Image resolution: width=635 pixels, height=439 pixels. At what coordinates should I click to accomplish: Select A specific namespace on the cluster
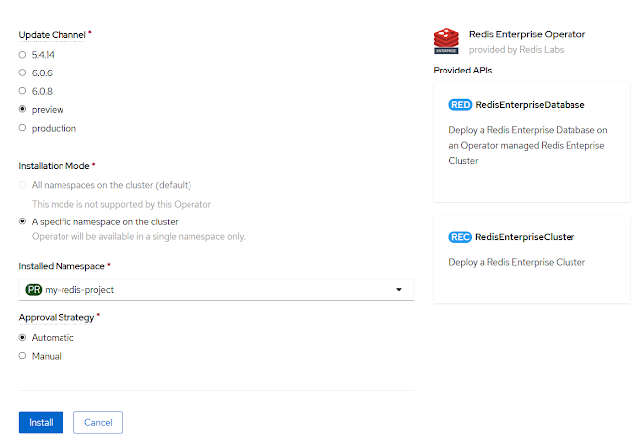[x=22, y=221]
